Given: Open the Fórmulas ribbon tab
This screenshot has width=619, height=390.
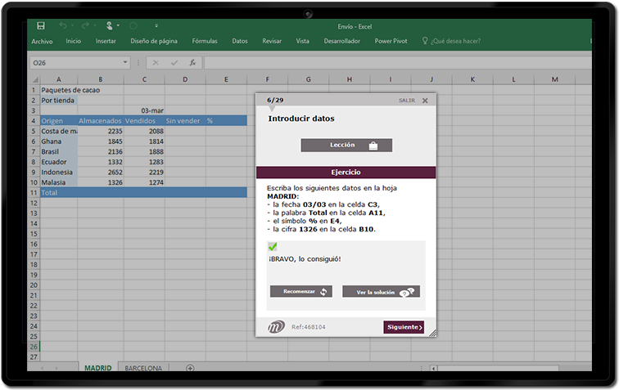Looking at the screenshot, I should tap(205, 41).
